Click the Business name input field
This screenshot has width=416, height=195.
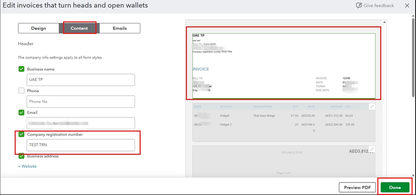[x=81, y=80]
